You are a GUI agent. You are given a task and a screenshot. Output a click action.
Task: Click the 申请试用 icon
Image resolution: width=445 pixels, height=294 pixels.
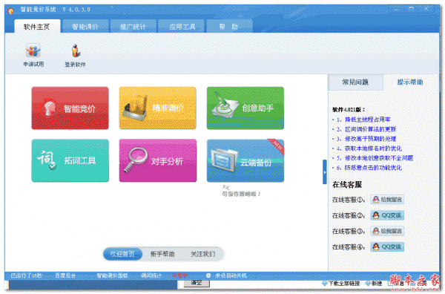[x=33, y=51]
